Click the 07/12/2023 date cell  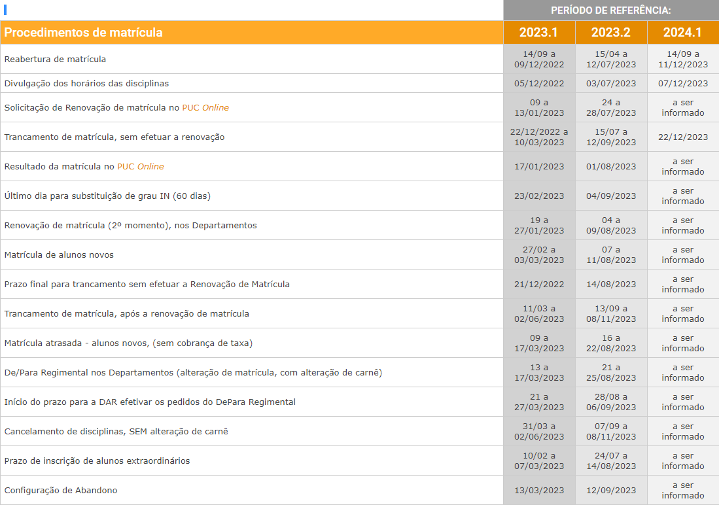pyautogui.click(x=683, y=84)
